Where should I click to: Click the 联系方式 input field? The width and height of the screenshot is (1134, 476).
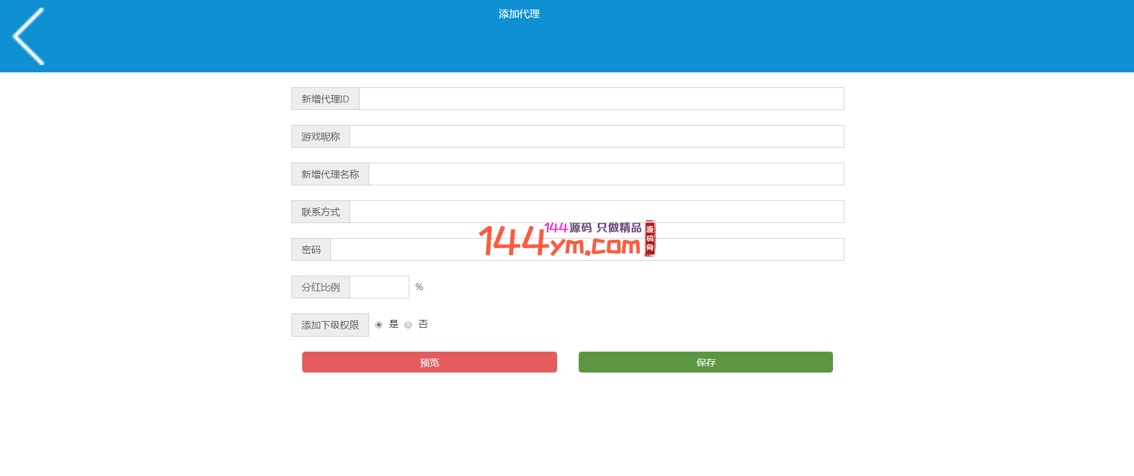pyautogui.click(x=596, y=212)
